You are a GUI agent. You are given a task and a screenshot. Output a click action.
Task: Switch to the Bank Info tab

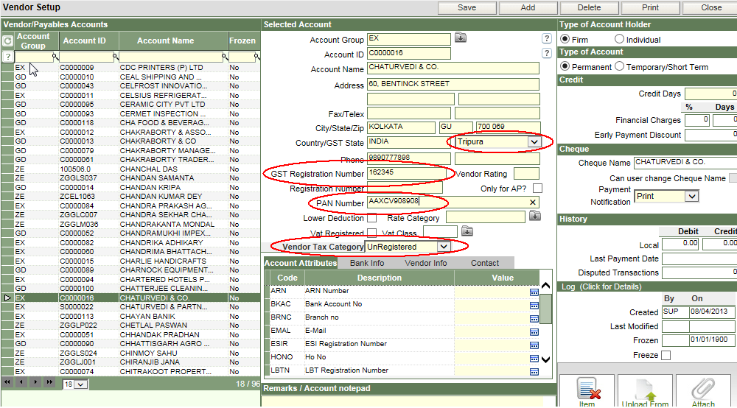[367, 263]
